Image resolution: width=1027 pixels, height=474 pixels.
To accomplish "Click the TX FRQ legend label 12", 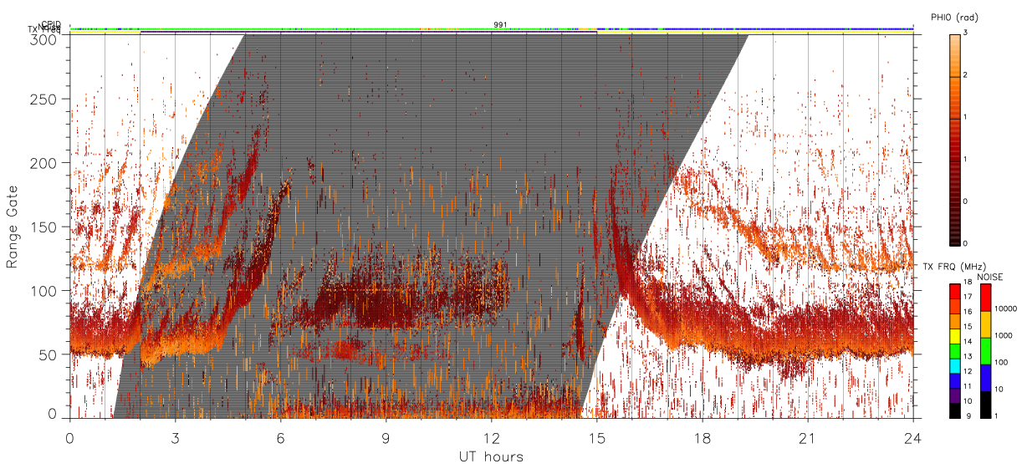I will click(x=968, y=371).
